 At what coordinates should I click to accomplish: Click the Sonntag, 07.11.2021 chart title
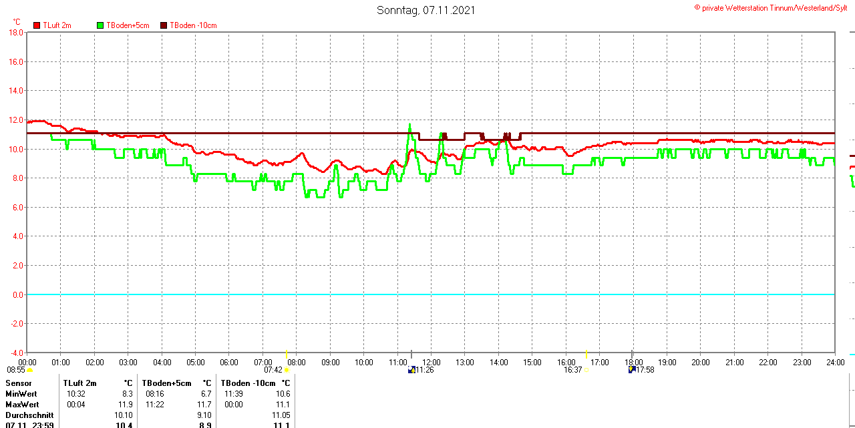[427, 10]
